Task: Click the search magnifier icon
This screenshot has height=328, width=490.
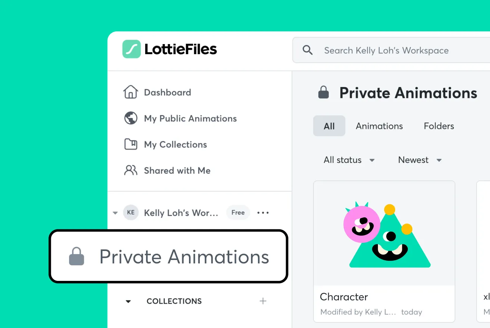Action: pyautogui.click(x=307, y=50)
